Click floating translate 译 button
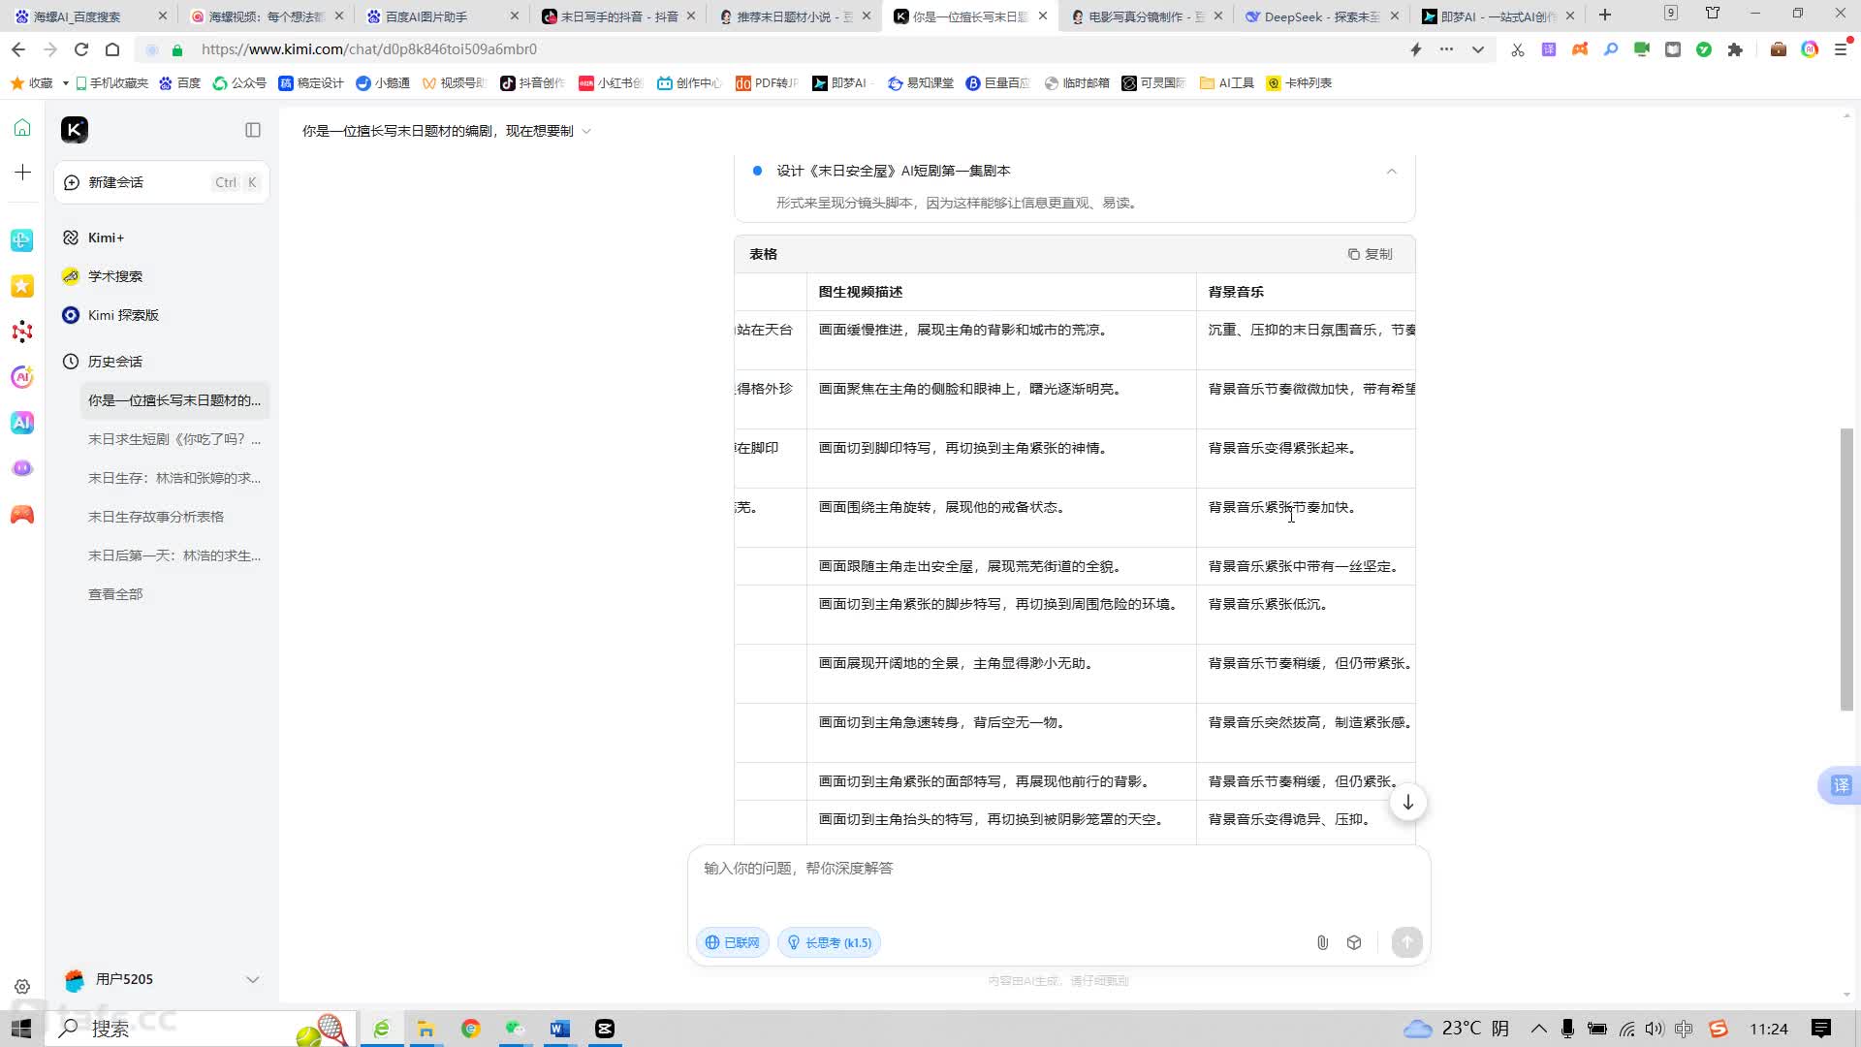Image resolution: width=1861 pixels, height=1047 pixels. coord(1840,785)
